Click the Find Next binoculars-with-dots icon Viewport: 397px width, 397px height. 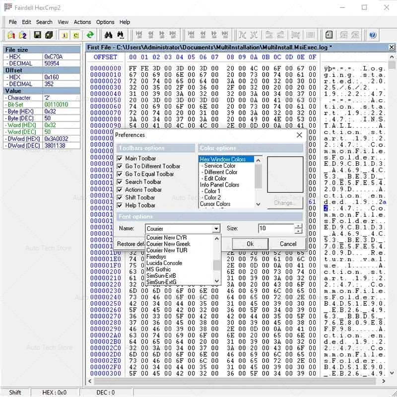121,35
